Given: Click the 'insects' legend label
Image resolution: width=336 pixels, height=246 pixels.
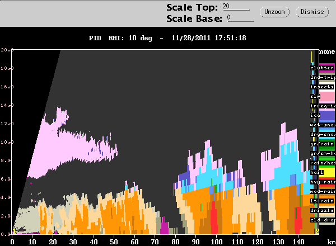Looking at the screenshot, I should 322,87.
